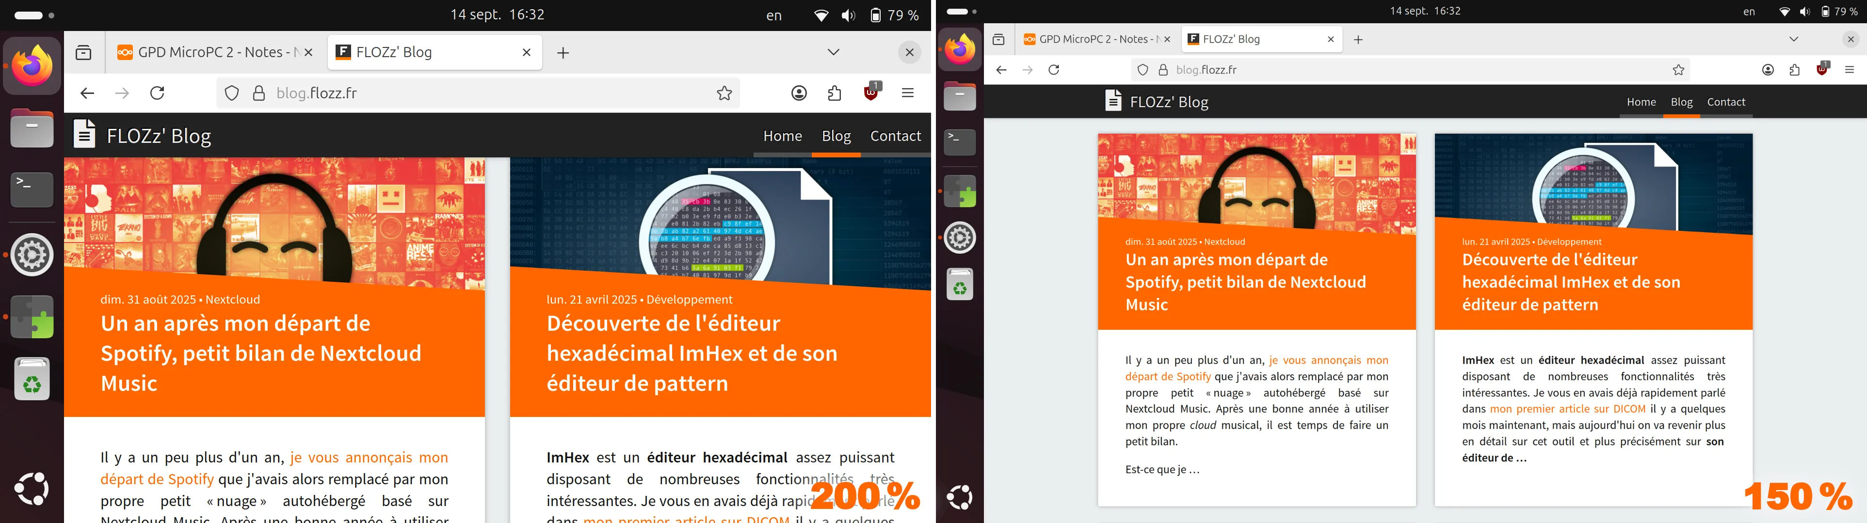Open Firefox account icon in right window
This screenshot has width=1867, height=523.
pyautogui.click(x=1768, y=70)
